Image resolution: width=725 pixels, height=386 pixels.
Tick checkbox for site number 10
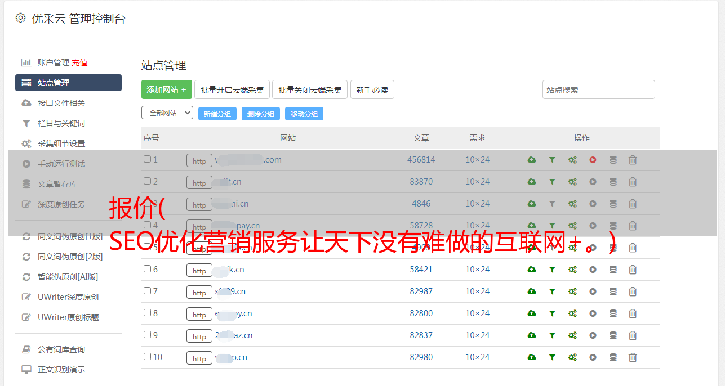pos(147,357)
